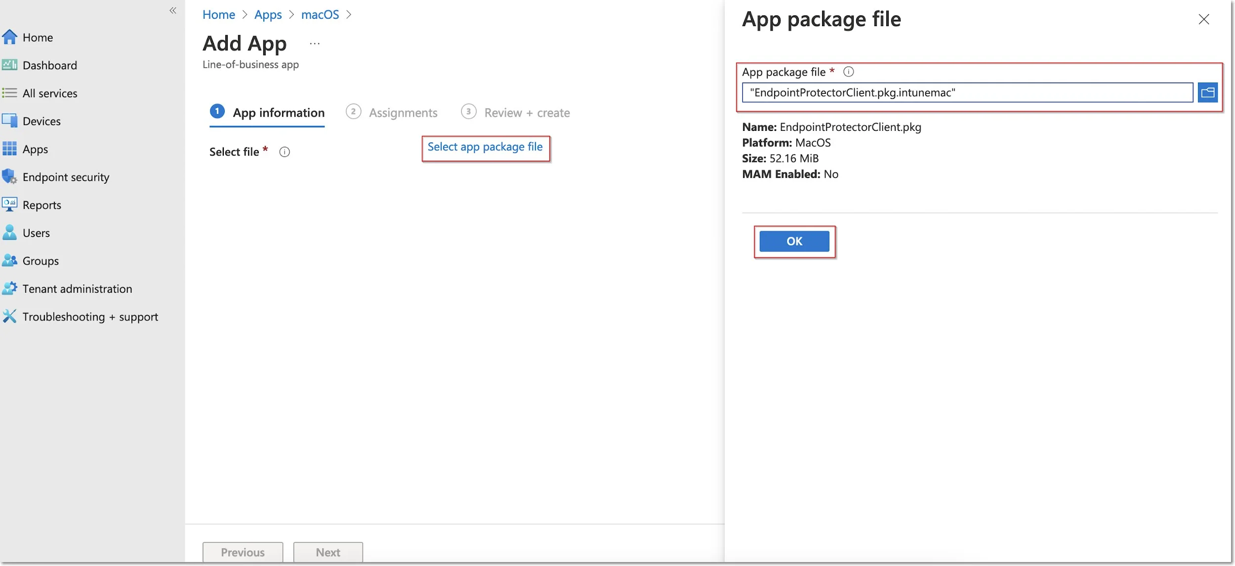Screen dimensions: 1235x566
Task: Click the Next button
Action: click(x=328, y=552)
